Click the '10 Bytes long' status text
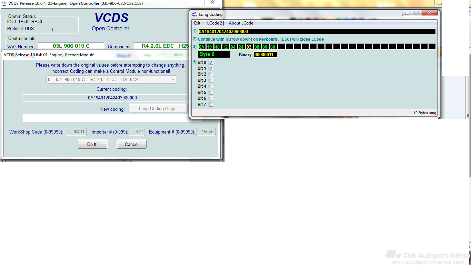471x265 pixels. [x=425, y=113]
